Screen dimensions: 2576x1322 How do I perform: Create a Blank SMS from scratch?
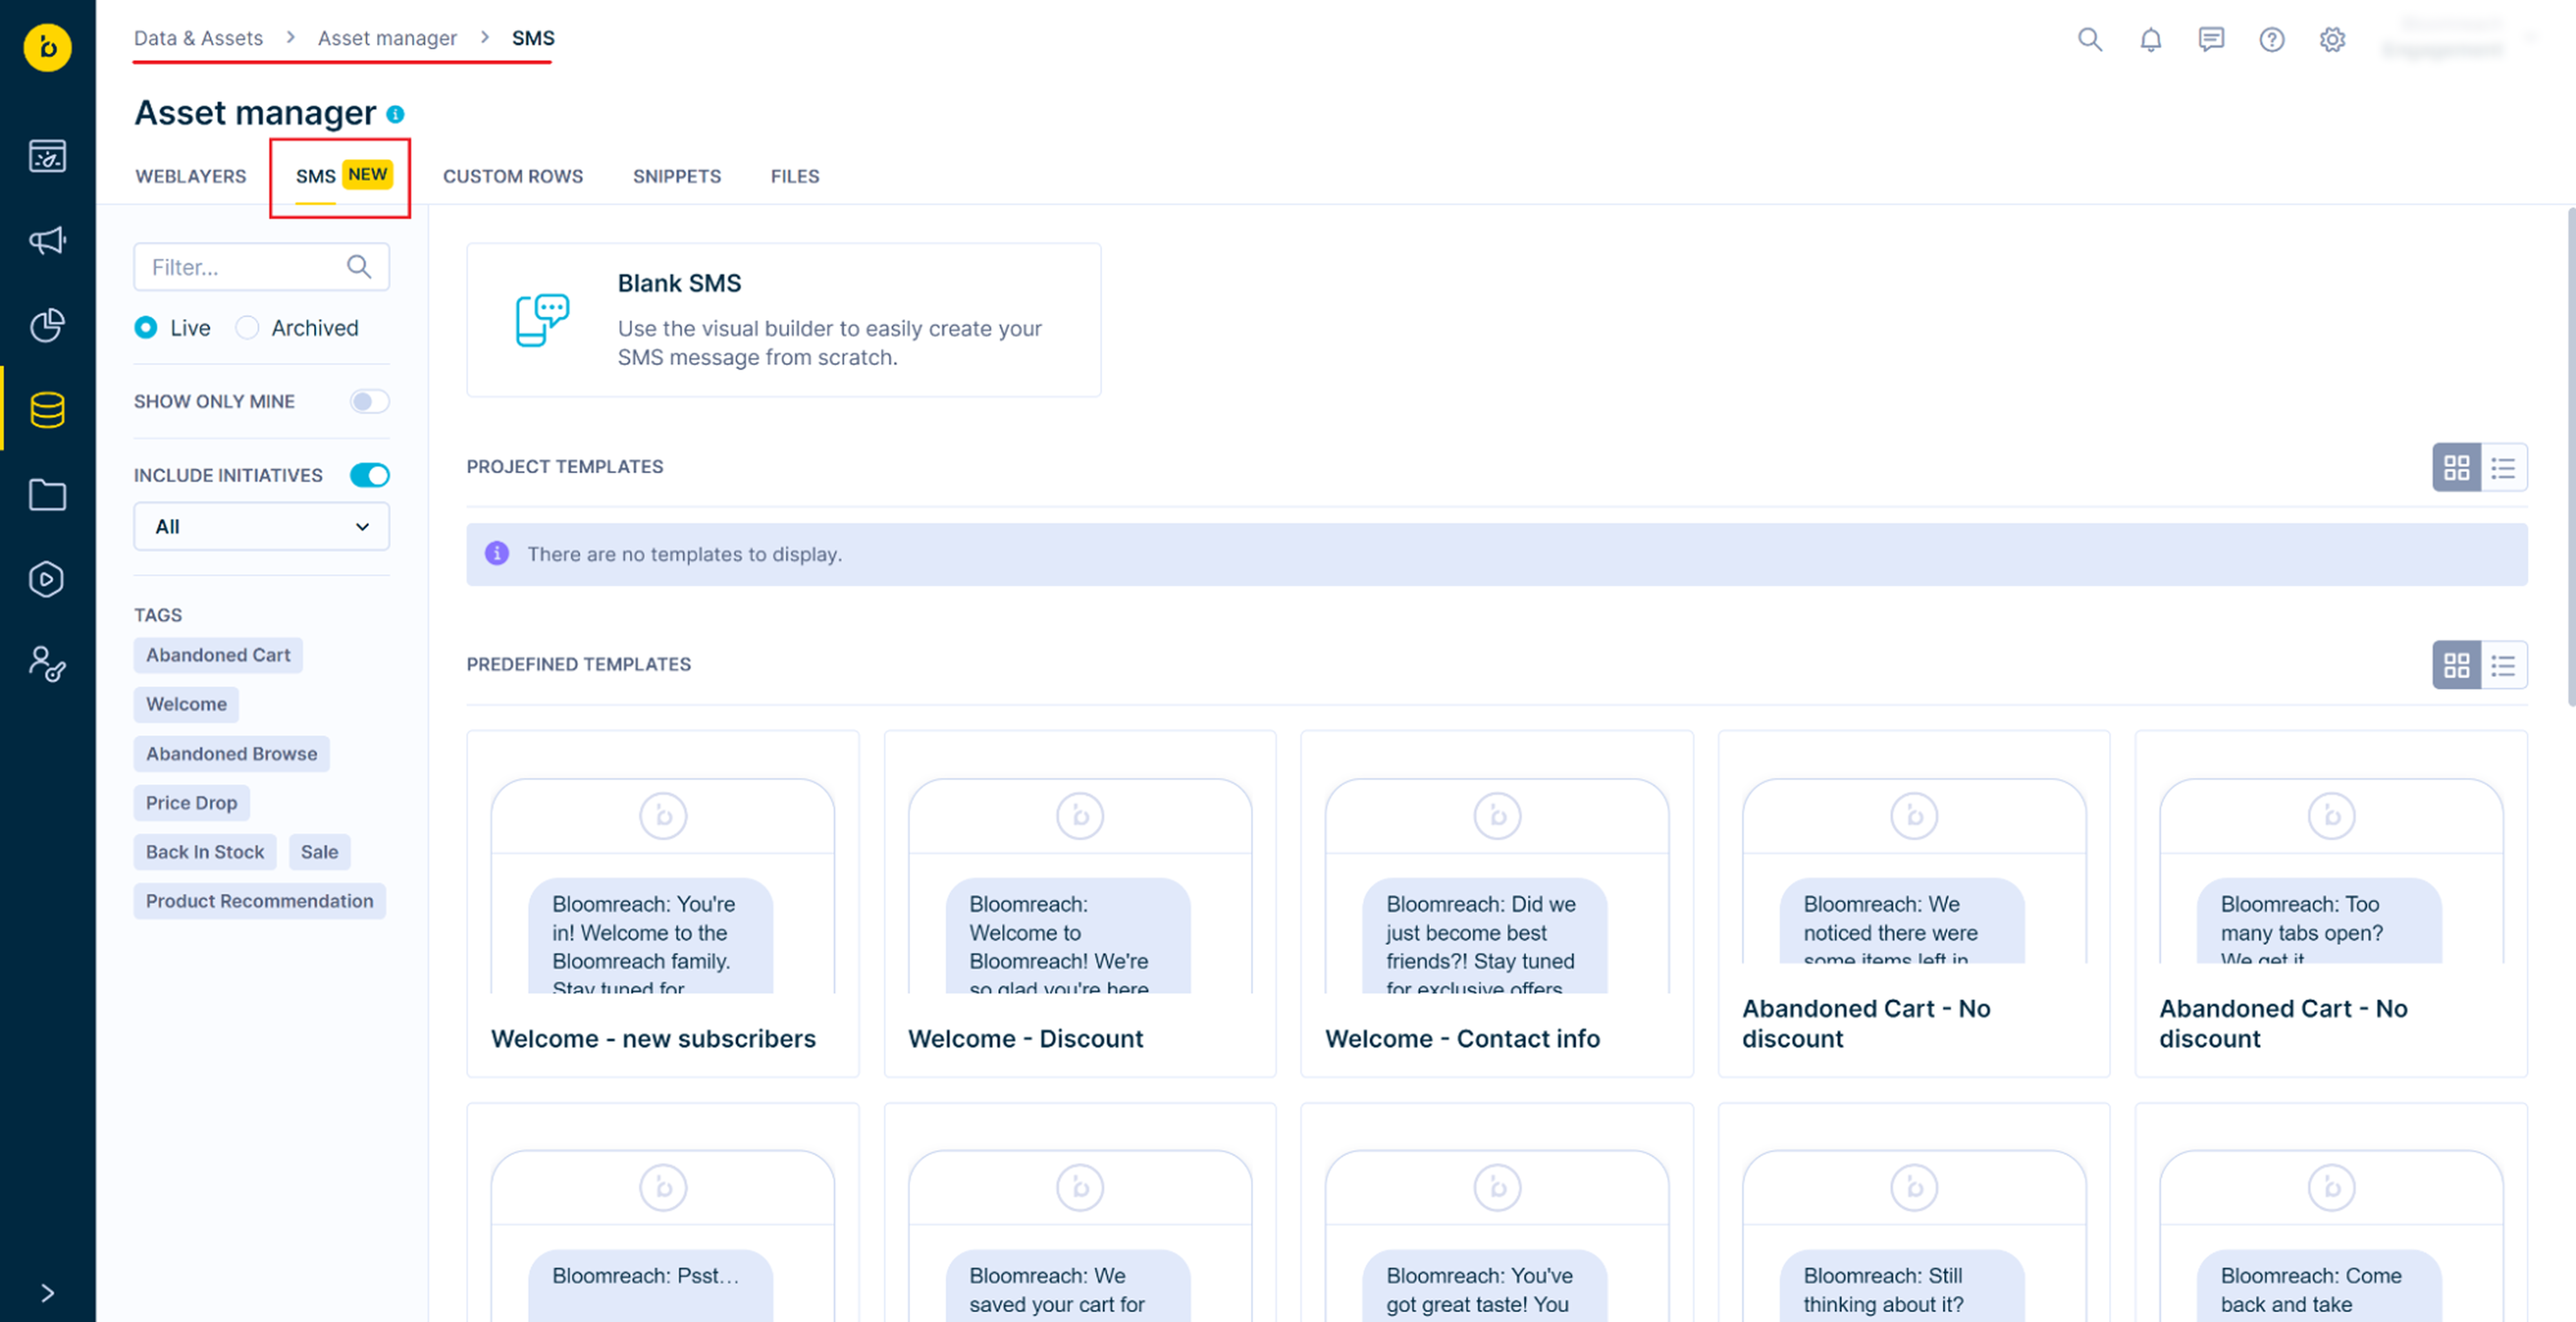click(x=783, y=320)
